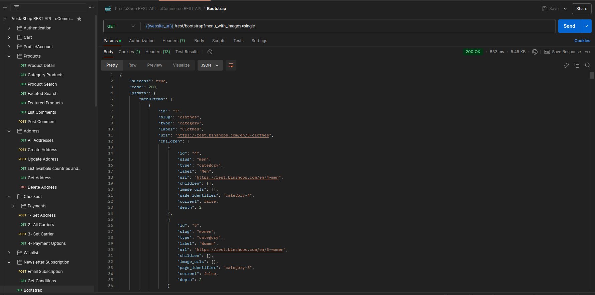This screenshot has height=295, width=595.
Task: Toggle line wrap icon
Action: click(231, 65)
